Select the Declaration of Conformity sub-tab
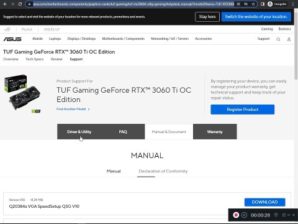 163,171
